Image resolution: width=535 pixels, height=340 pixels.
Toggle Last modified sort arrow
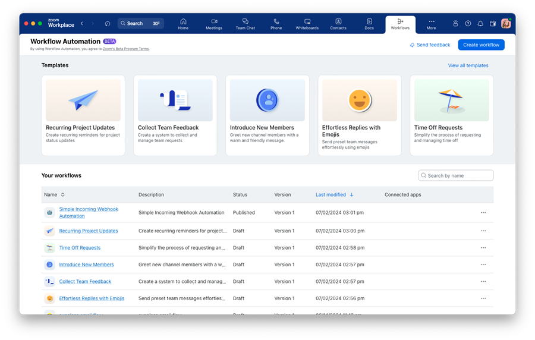click(351, 195)
